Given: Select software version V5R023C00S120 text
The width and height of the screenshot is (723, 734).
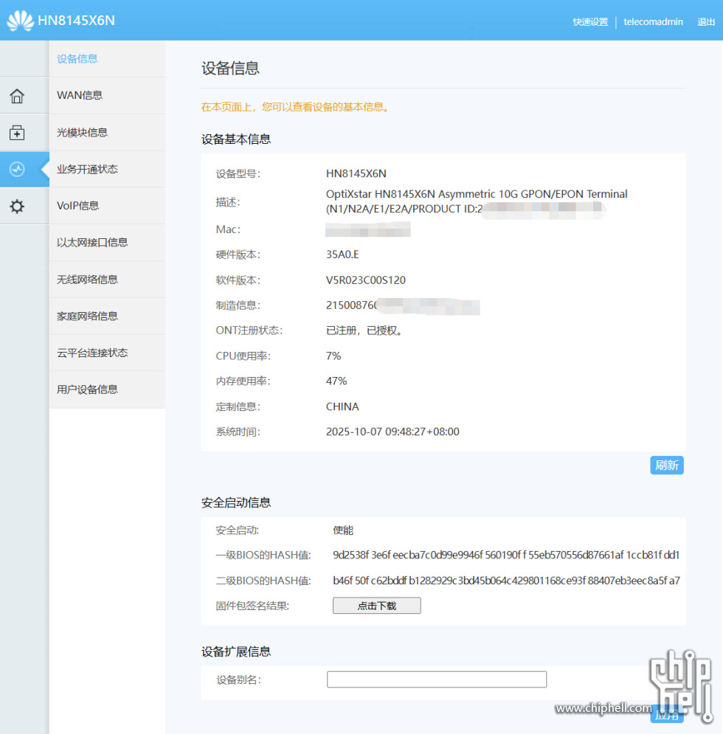Looking at the screenshot, I should coord(366,280).
